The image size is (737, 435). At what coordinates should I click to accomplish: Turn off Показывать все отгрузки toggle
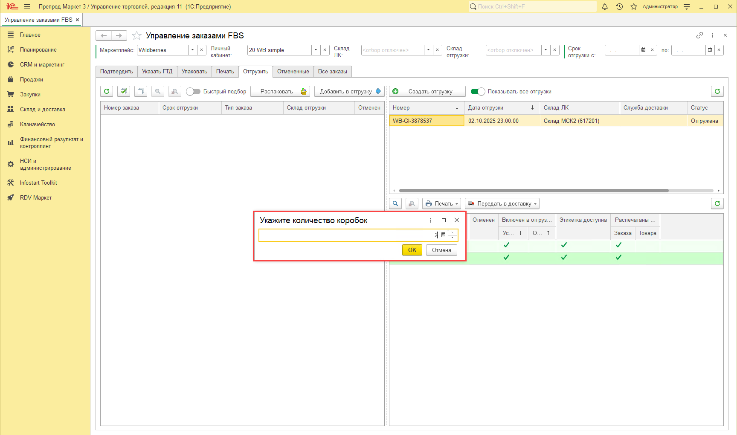(478, 91)
